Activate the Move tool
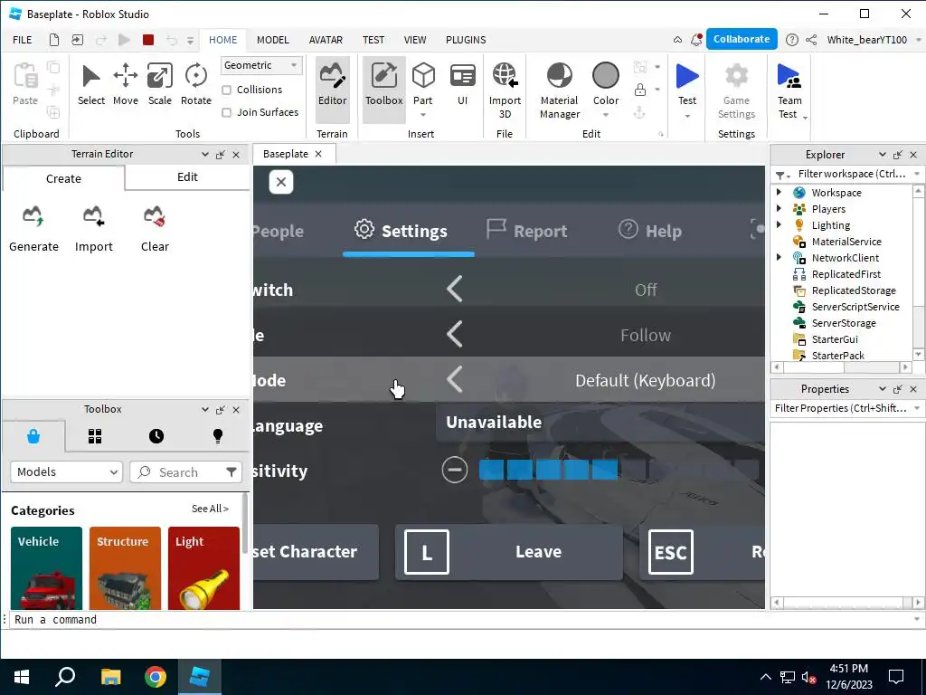Screen dimensions: 926x695 [x=125, y=85]
